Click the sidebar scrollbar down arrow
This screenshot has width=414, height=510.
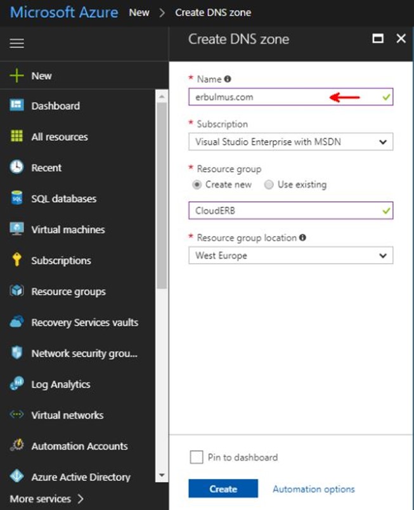click(162, 476)
